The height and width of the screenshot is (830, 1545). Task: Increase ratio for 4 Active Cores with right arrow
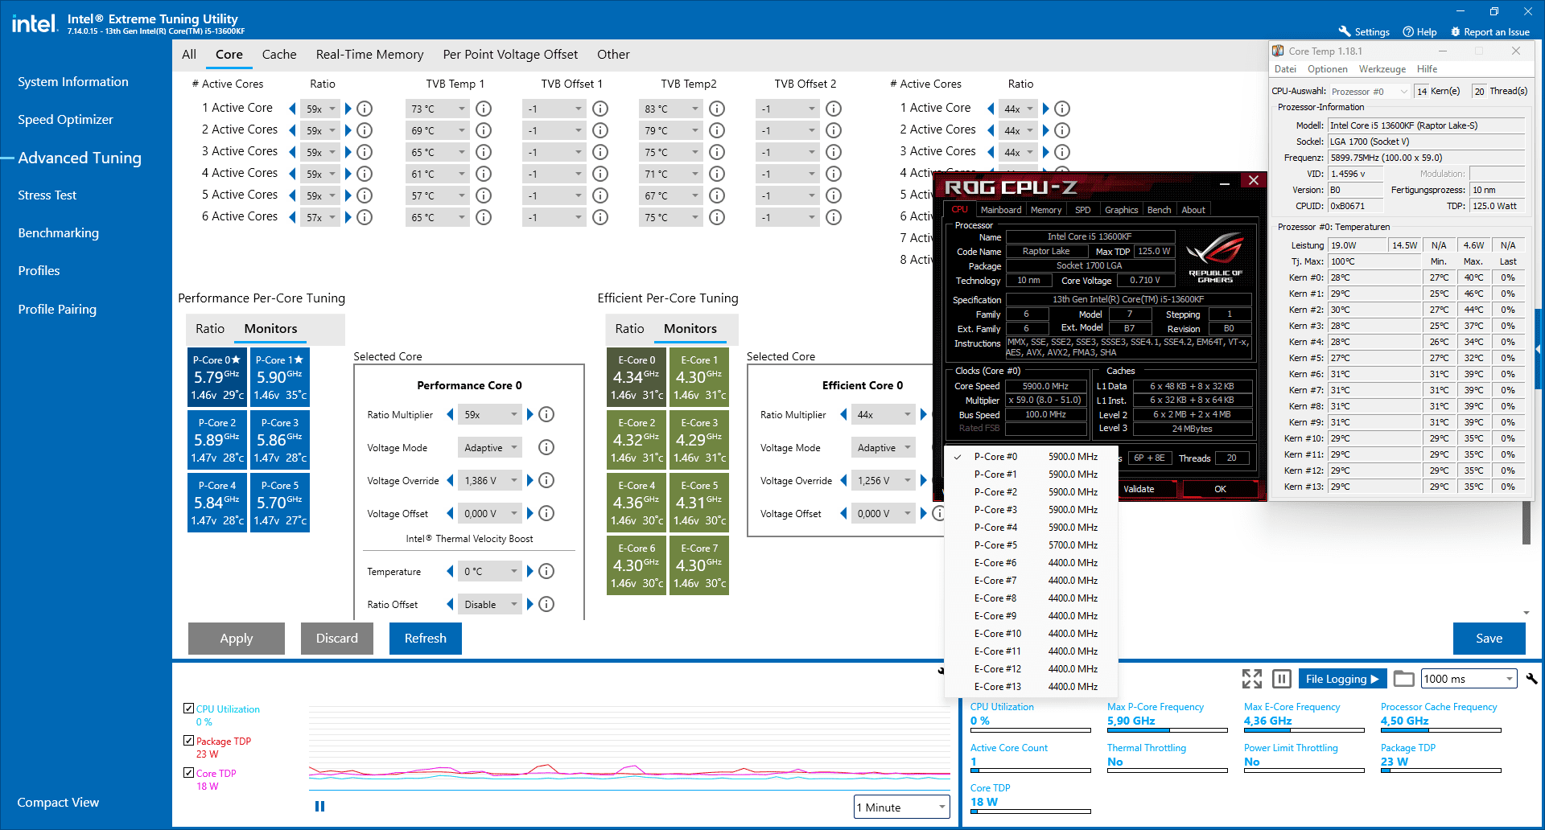coord(348,174)
